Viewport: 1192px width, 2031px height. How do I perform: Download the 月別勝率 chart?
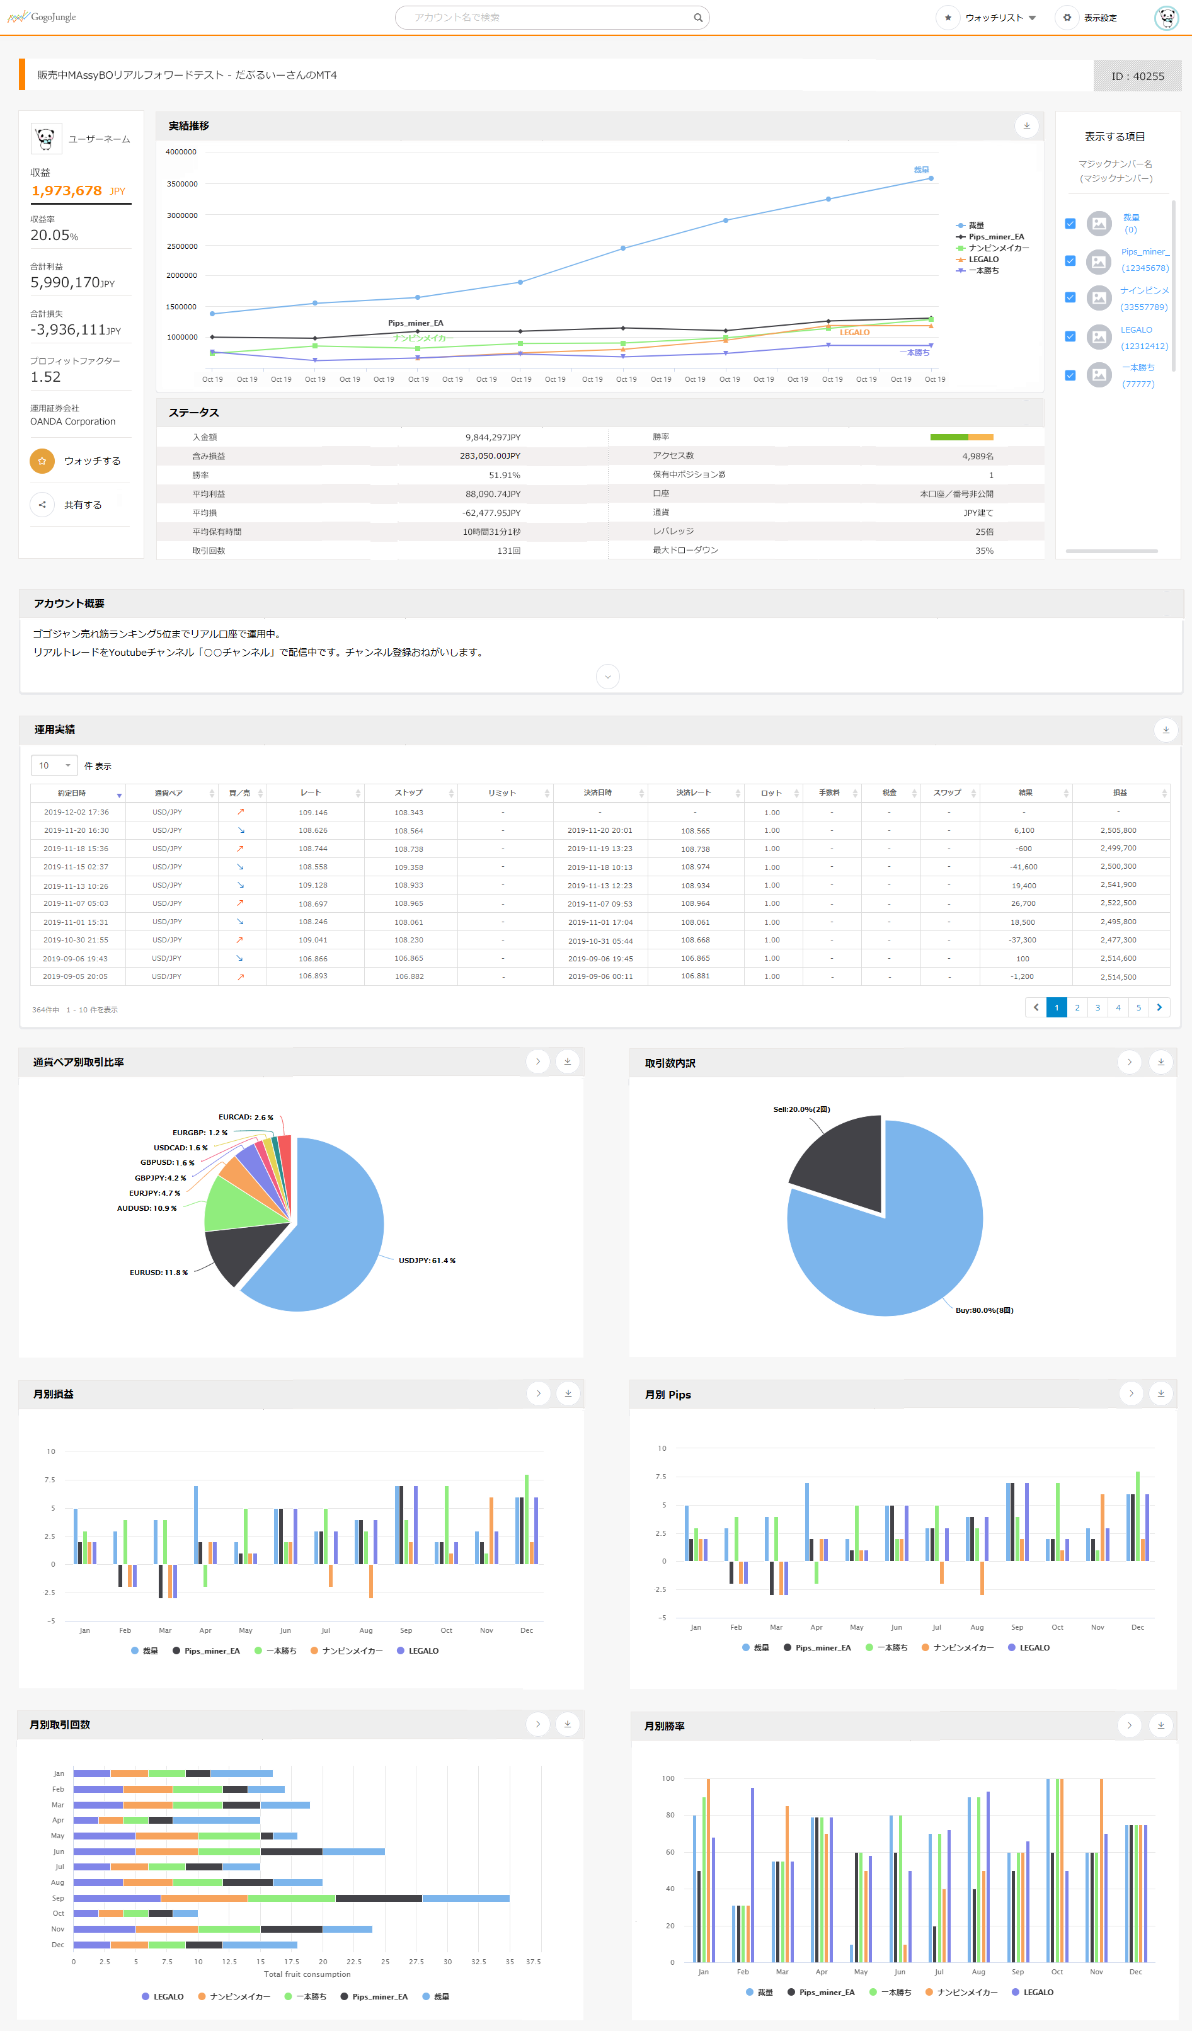click(x=1160, y=1725)
